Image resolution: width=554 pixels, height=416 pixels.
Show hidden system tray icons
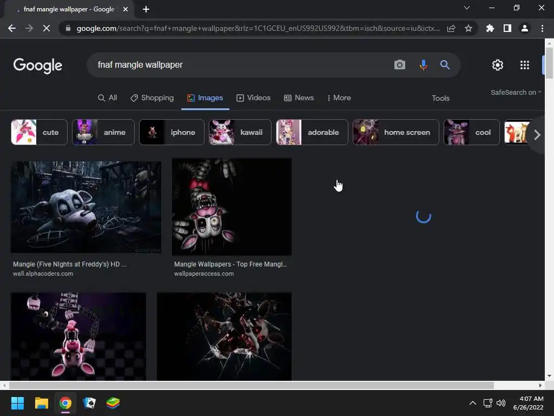pos(473,403)
